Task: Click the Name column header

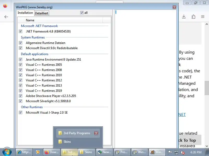Action: (63, 20)
